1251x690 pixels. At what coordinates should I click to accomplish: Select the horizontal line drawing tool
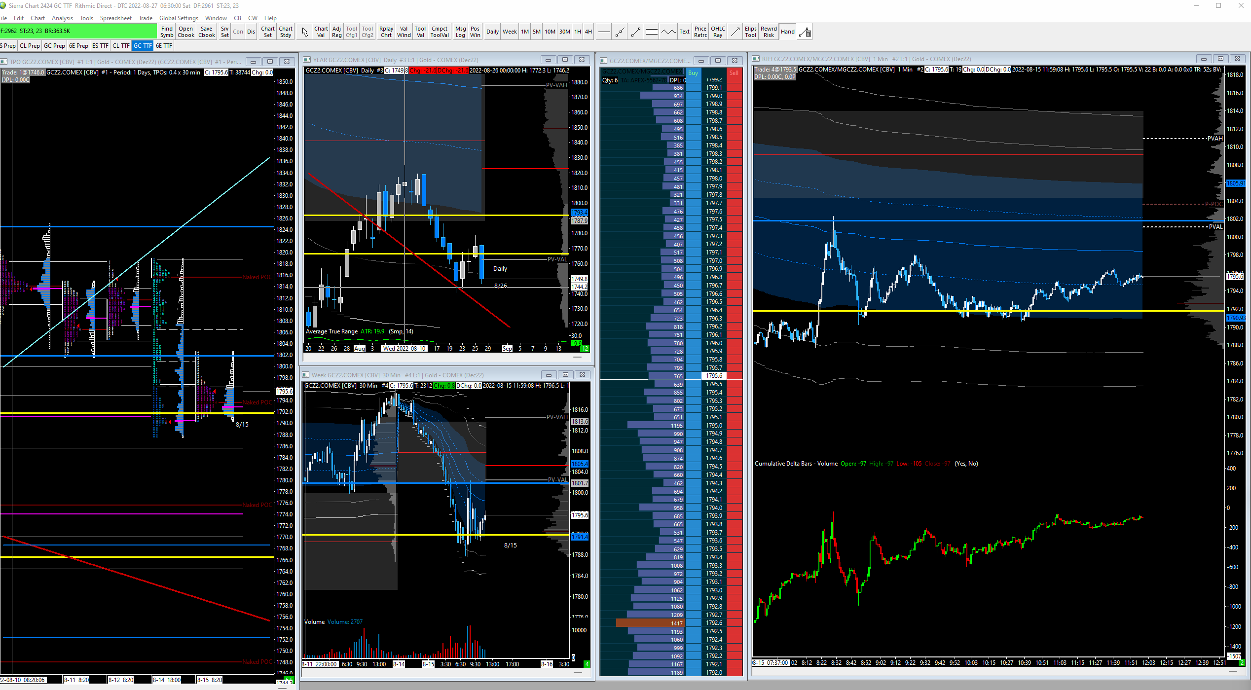[604, 32]
